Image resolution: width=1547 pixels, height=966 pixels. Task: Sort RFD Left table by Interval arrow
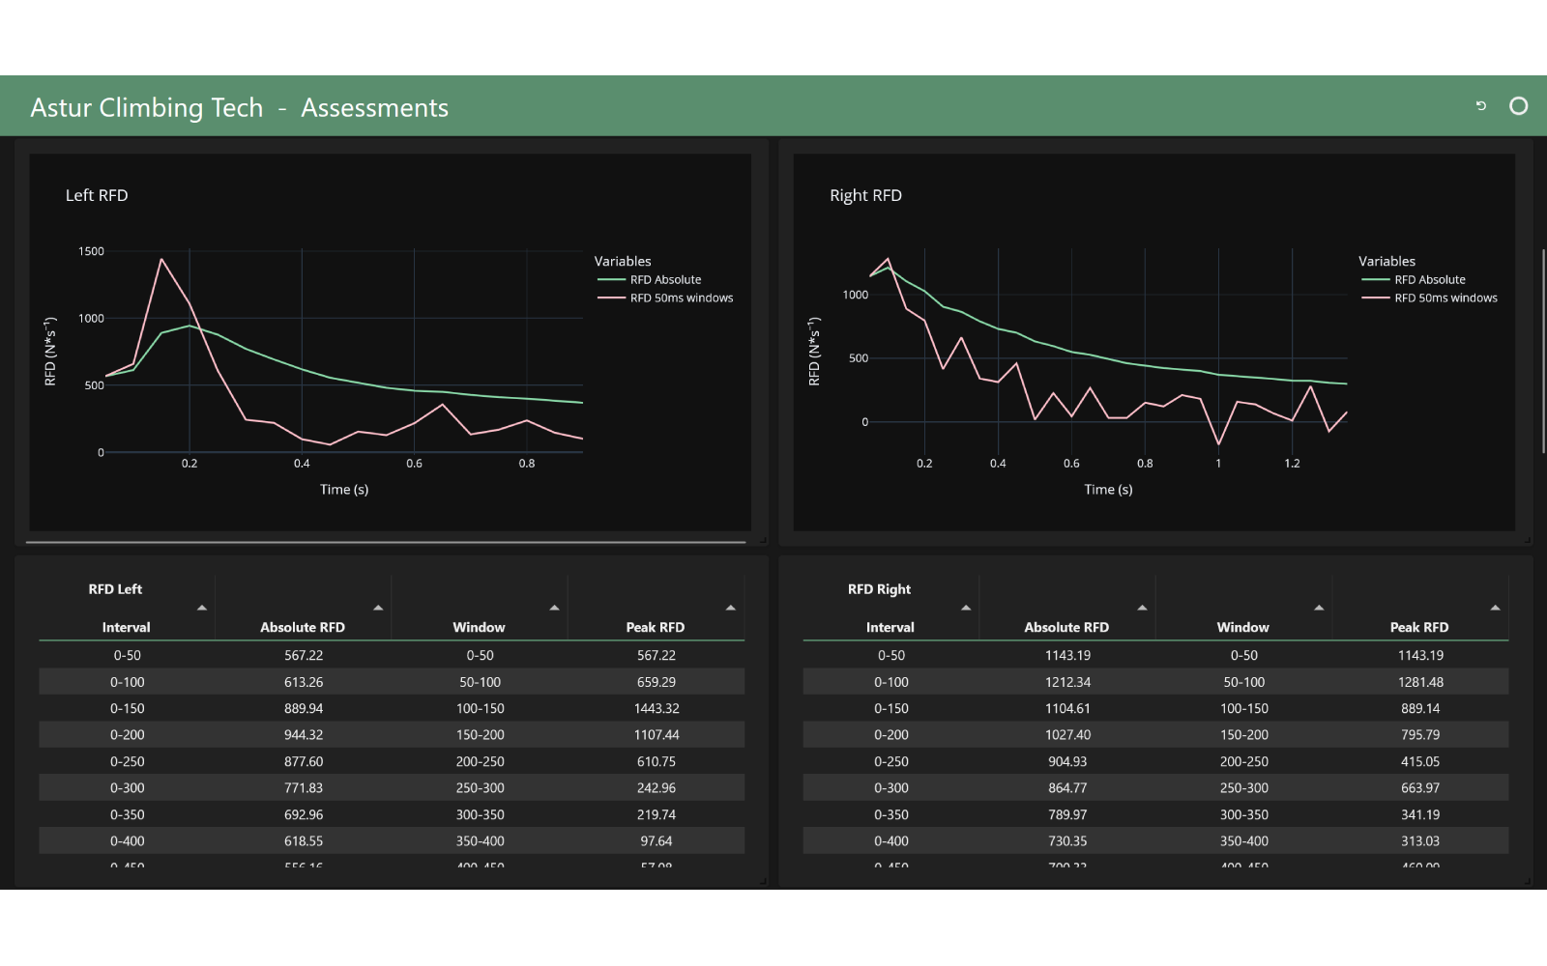202,608
